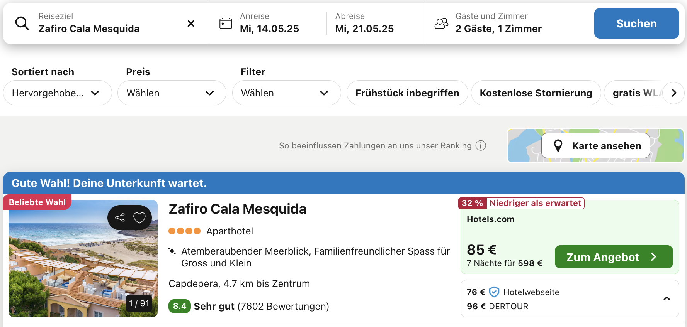Viewport: 687px width, 327px height.
Task: Click the blue Suchen button
Action: pos(637,24)
